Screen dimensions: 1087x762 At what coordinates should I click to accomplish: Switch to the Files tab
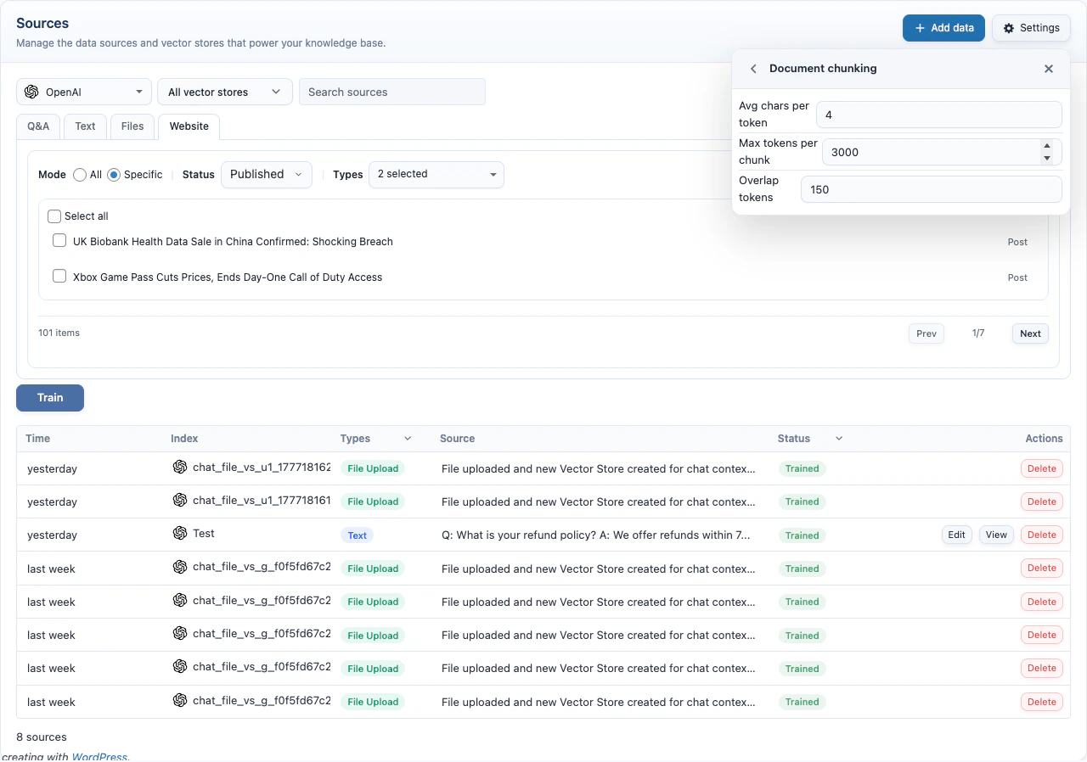(x=132, y=126)
